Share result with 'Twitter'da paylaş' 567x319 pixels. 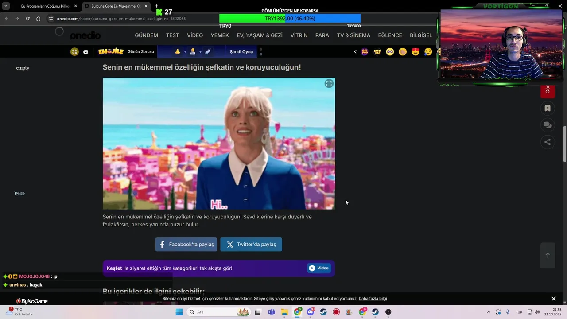[251, 245]
